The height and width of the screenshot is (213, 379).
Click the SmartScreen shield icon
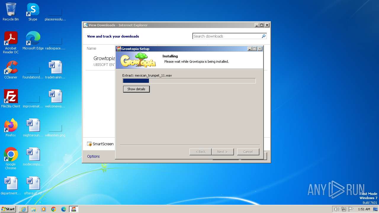[89, 144]
